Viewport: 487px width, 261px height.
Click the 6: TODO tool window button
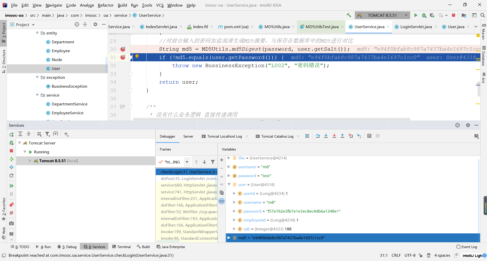point(20,247)
